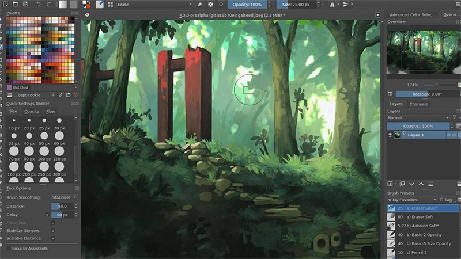
Task: Close the galteed.jpeg document tab
Action: pyautogui.click(x=377, y=15)
